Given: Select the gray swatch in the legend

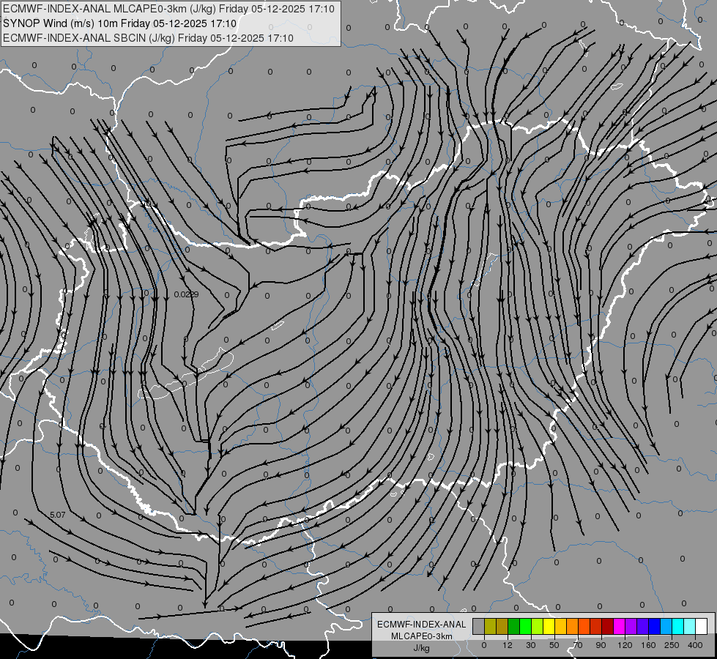Looking at the screenshot, I should (479, 626).
